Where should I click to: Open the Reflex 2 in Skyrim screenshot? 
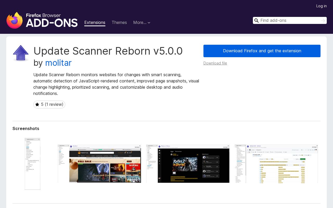tap(188, 164)
